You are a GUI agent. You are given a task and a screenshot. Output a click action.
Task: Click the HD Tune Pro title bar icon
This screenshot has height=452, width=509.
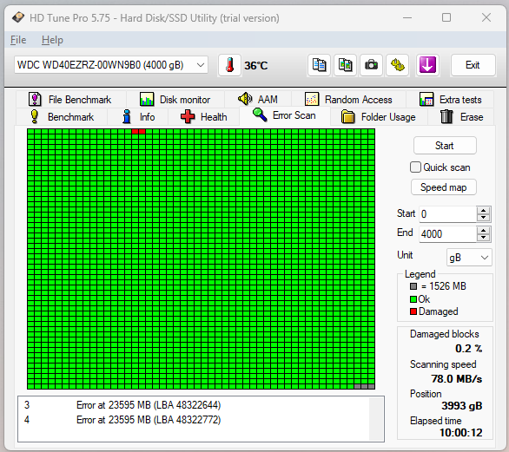pyautogui.click(x=18, y=17)
